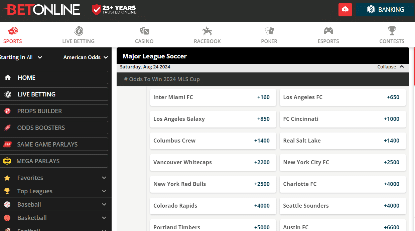The width and height of the screenshot is (415, 231).
Task: Click the dollar icon in Banking button
Action: coord(371,10)
